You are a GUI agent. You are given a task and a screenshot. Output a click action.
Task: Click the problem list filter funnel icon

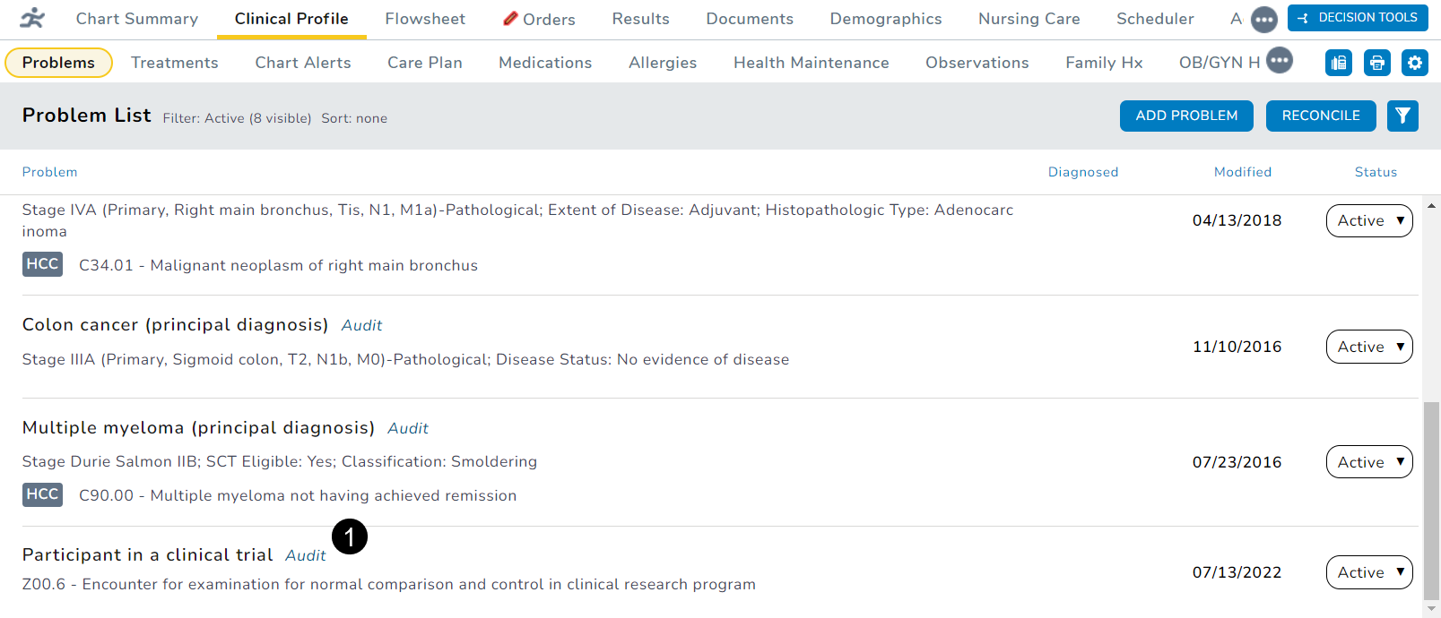(1402, 116)
